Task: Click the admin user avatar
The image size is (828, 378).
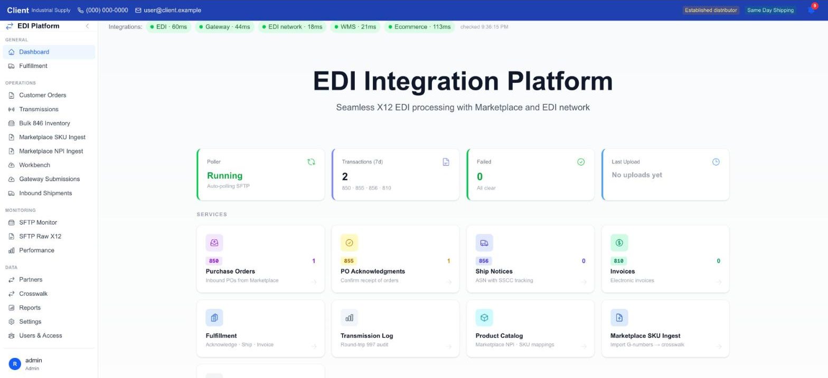Action: [15, 364]
